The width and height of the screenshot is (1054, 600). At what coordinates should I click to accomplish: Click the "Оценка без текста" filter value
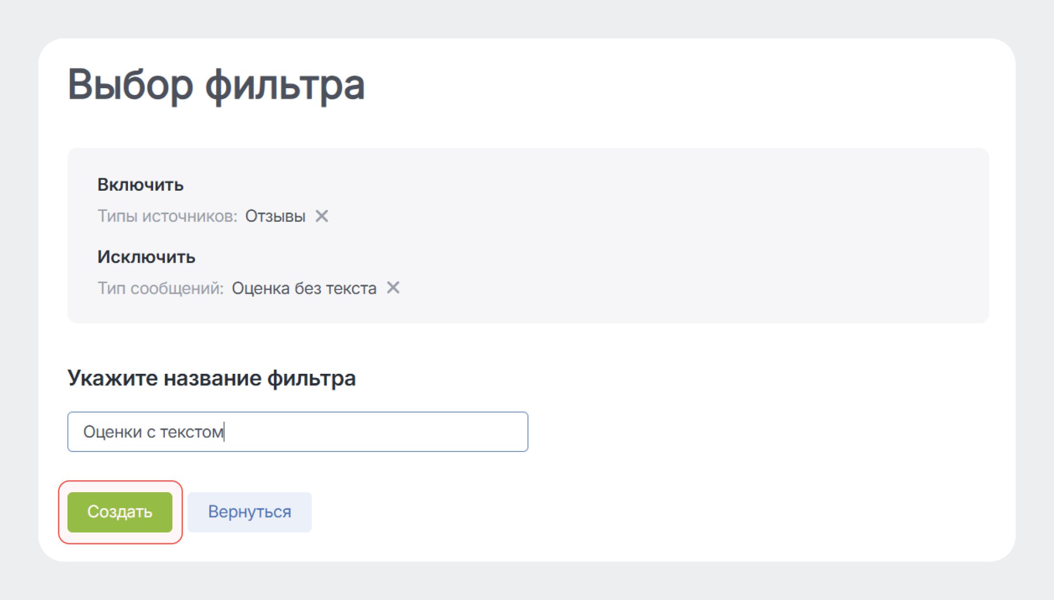[x=304, y=288]
